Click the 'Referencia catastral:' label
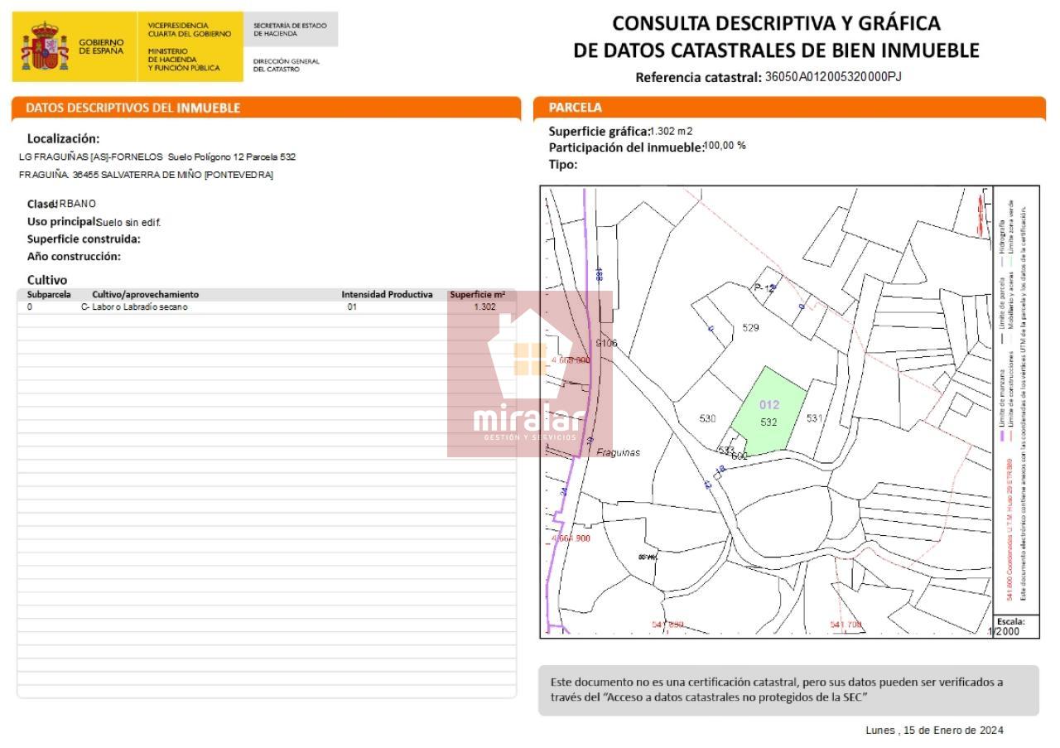Image resolution: width=1060 pixels, height=748 pixels. (x=698, y=78)
